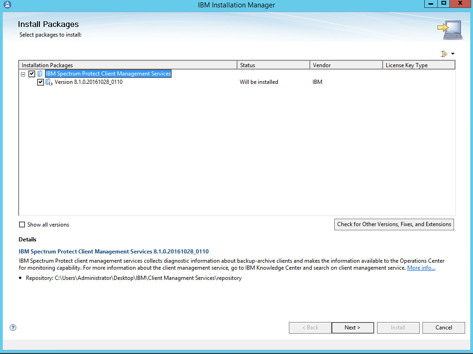473x354 pixels.
Task: Open the More info link
Action: [421, 268]
